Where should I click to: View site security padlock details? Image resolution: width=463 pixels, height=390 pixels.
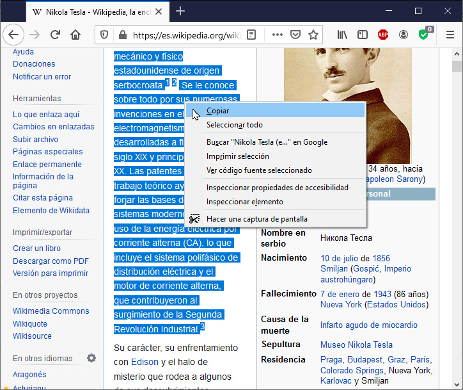123,35
